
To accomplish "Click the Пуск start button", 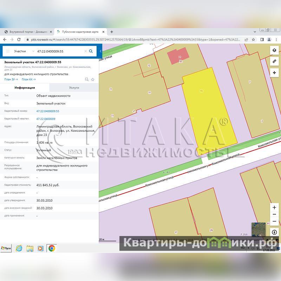I will tap(6, 248).
